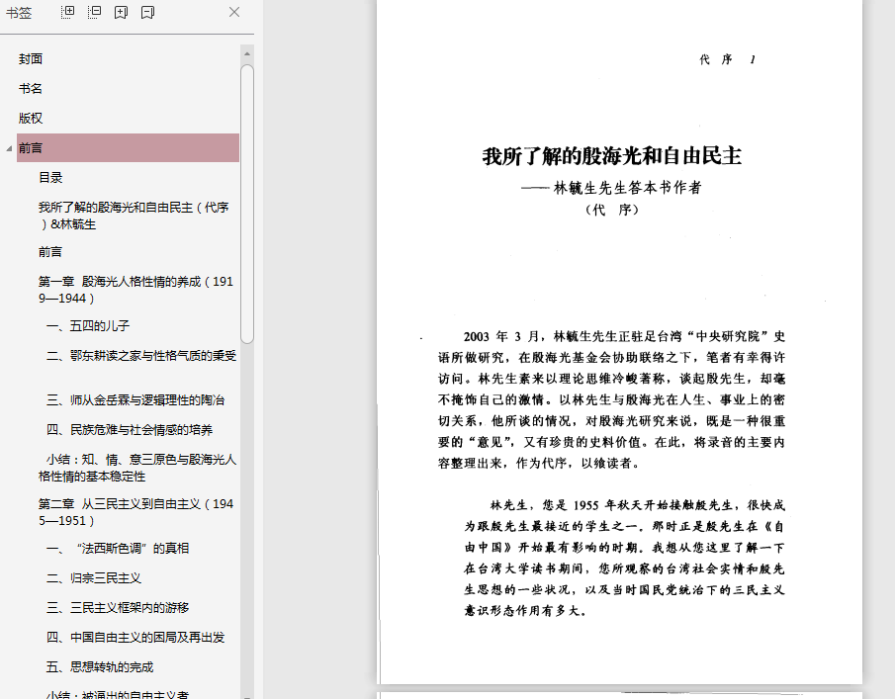895x699 pixels.
Task: Open the 封面 bookmark
Action: [31, 58]
